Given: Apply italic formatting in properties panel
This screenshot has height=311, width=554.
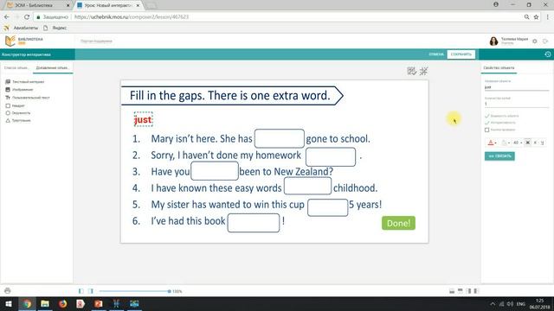Looking at the screenshot, I should click(535, 143).
